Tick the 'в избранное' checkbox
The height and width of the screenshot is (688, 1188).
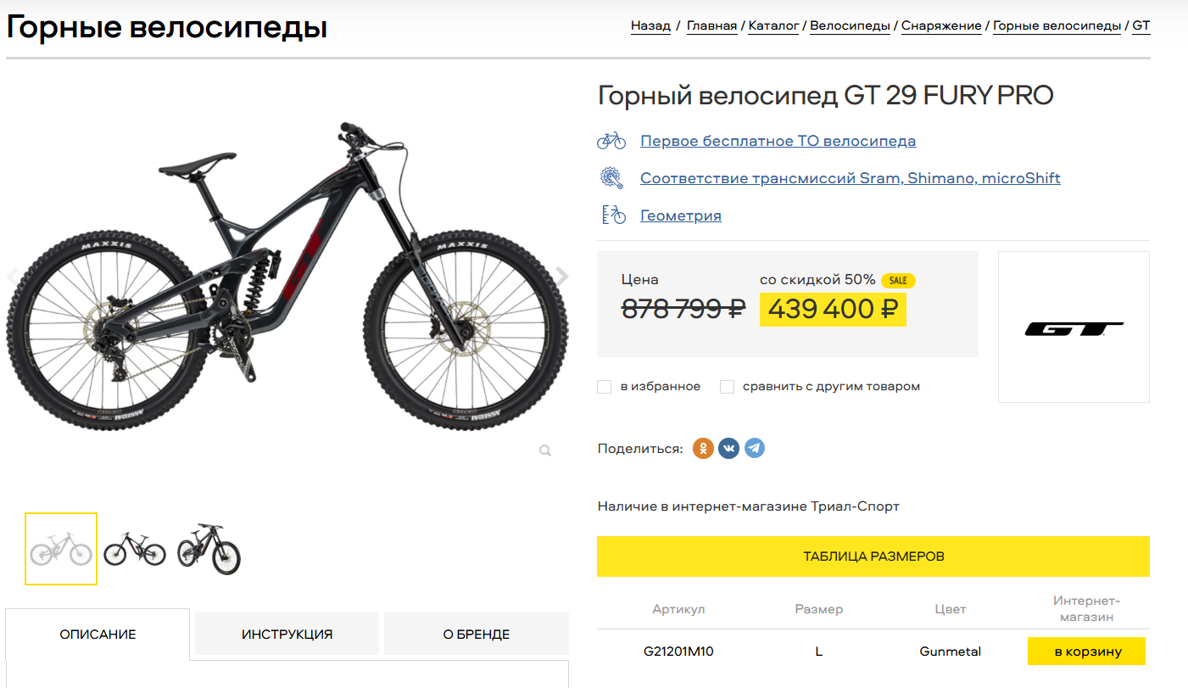[605, 387]
